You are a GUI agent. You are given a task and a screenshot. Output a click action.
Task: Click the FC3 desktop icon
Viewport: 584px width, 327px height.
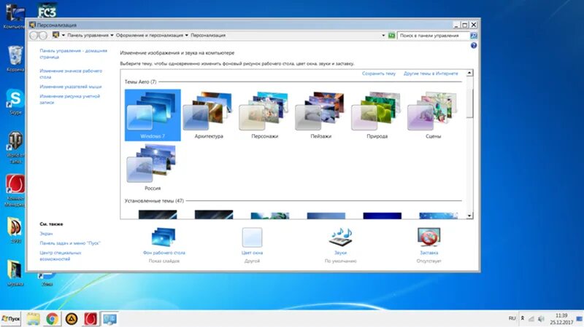pyautogui.click(x=47, y=9)
